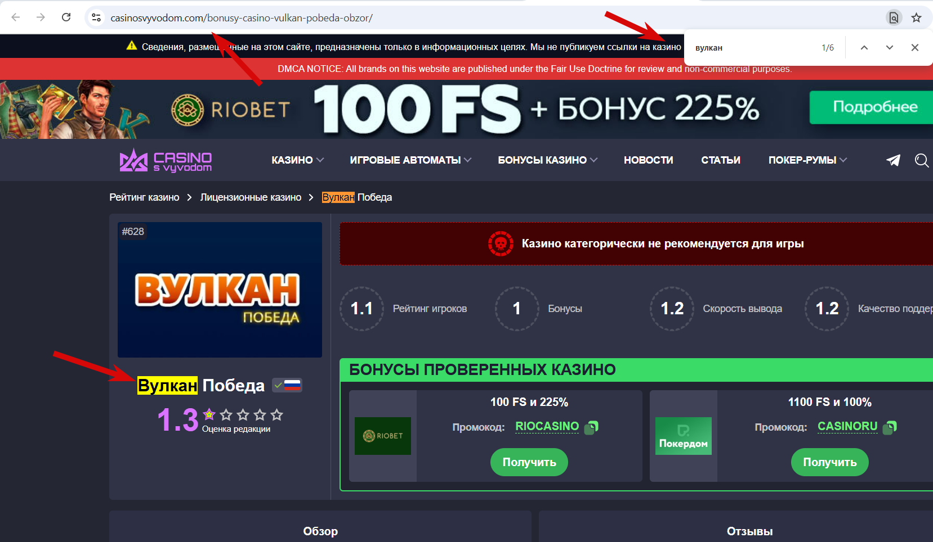
Task: Go to Лицензионные казино breadcrumb
Action: click(x=251, y=197)
